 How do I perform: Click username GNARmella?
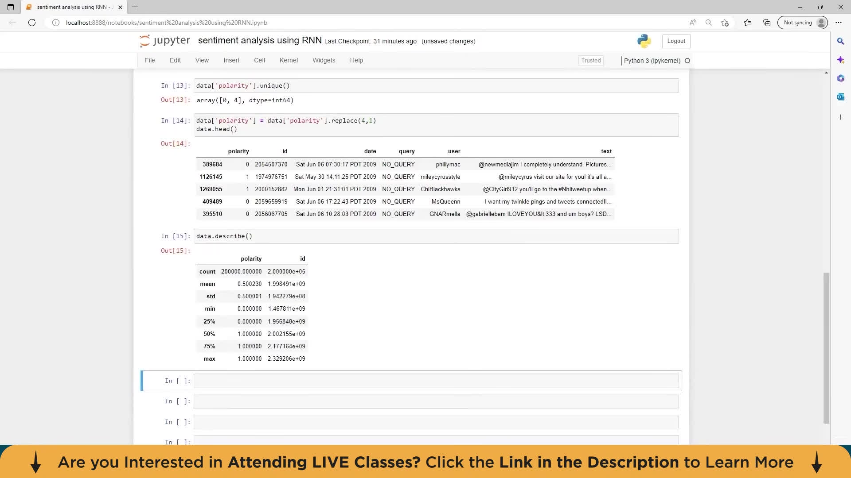[445, 214]
